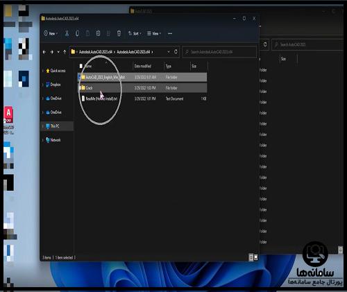Image resolution: width=347 pixels, height=292 pixels.
Task: Open the New dropdown menu
Action: 51,33
